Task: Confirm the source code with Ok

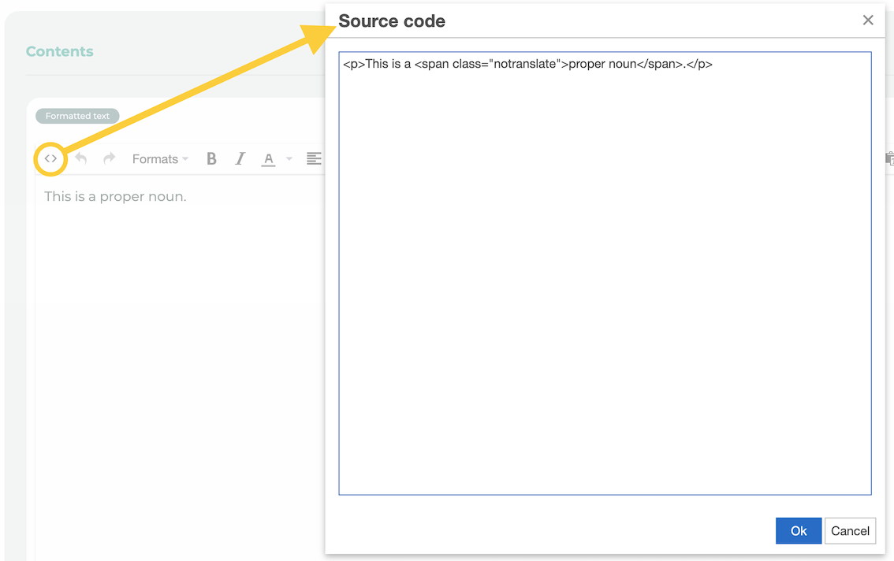Action: tap(799, 531)
